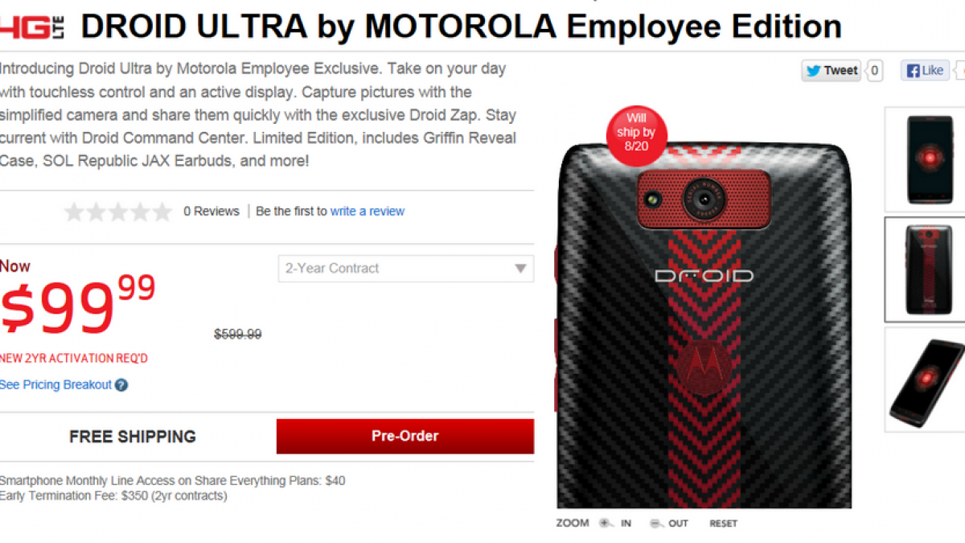Click the 2-Year Contract dropdown arrow

pos(520,269)
